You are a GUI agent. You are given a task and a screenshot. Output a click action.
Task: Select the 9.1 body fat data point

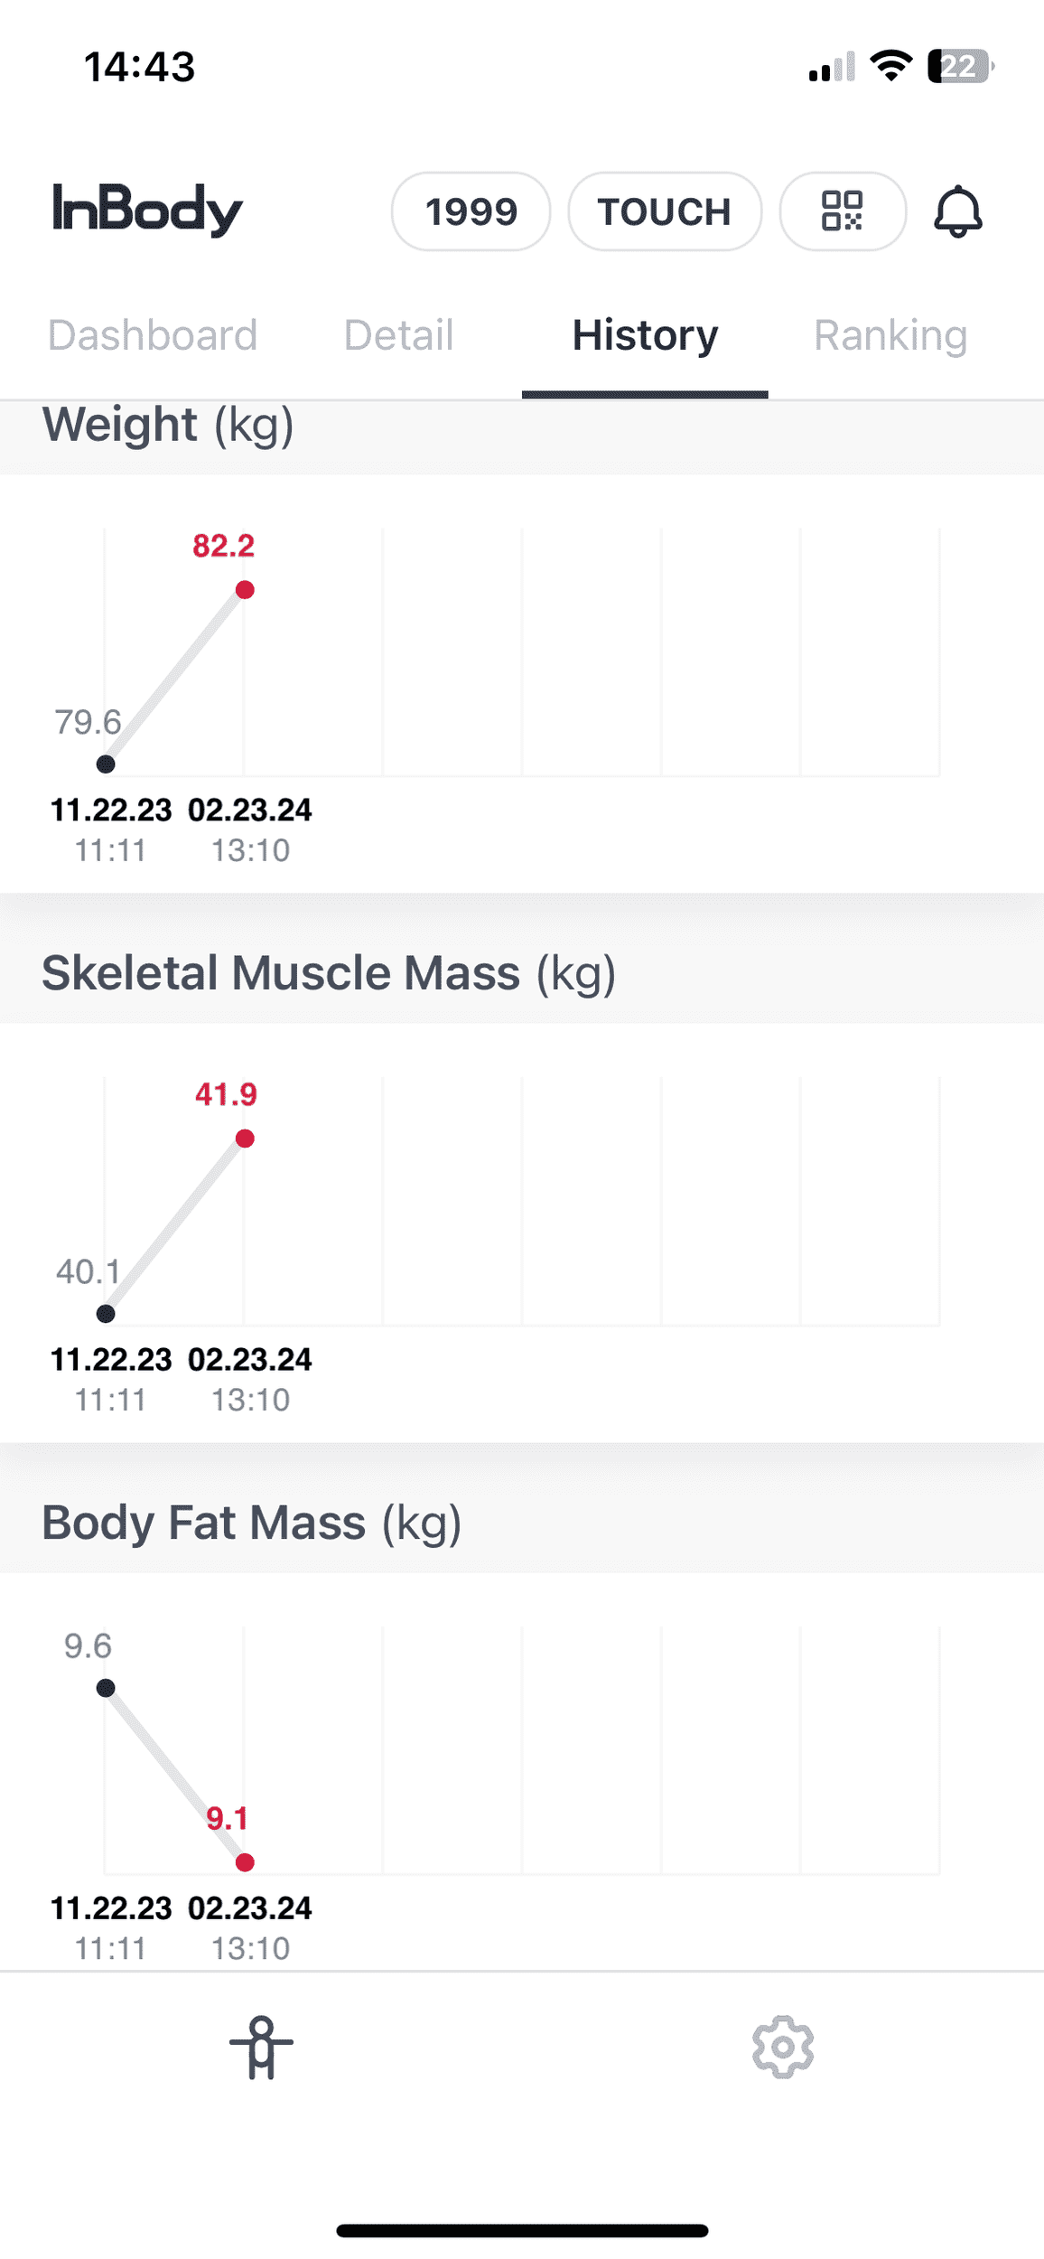245,1862
